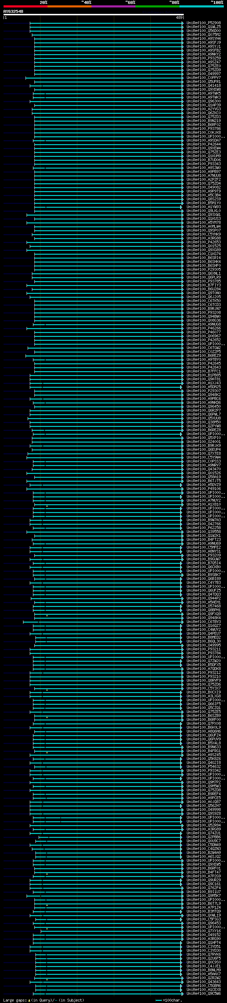Select hit UniRef100_B5M1Y0
This screenshot has height=1003, width=227.
[203, 203]
